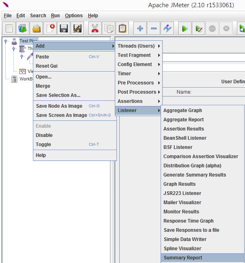The height and width of the screenshot is (263, 245).
Task: Choose Save Screen As Image
Action: point(74,115)
